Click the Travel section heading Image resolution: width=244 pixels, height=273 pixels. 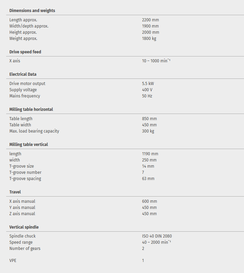tap(15, 192)
